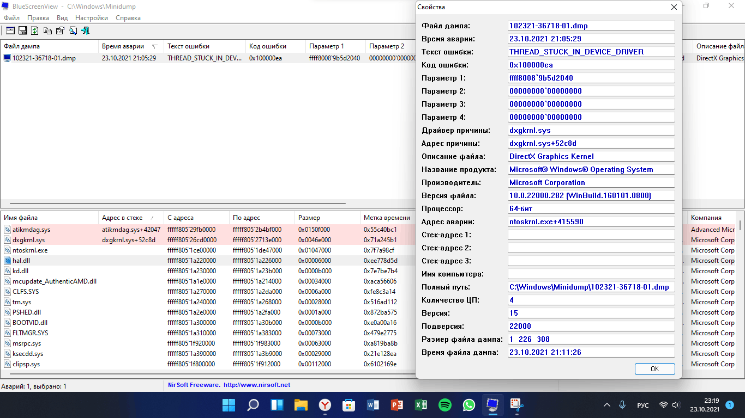This screenshot has height=418, width=745.
Task: Open Snipping Tool from the taskbar
Action: click(x=516, y=405)
